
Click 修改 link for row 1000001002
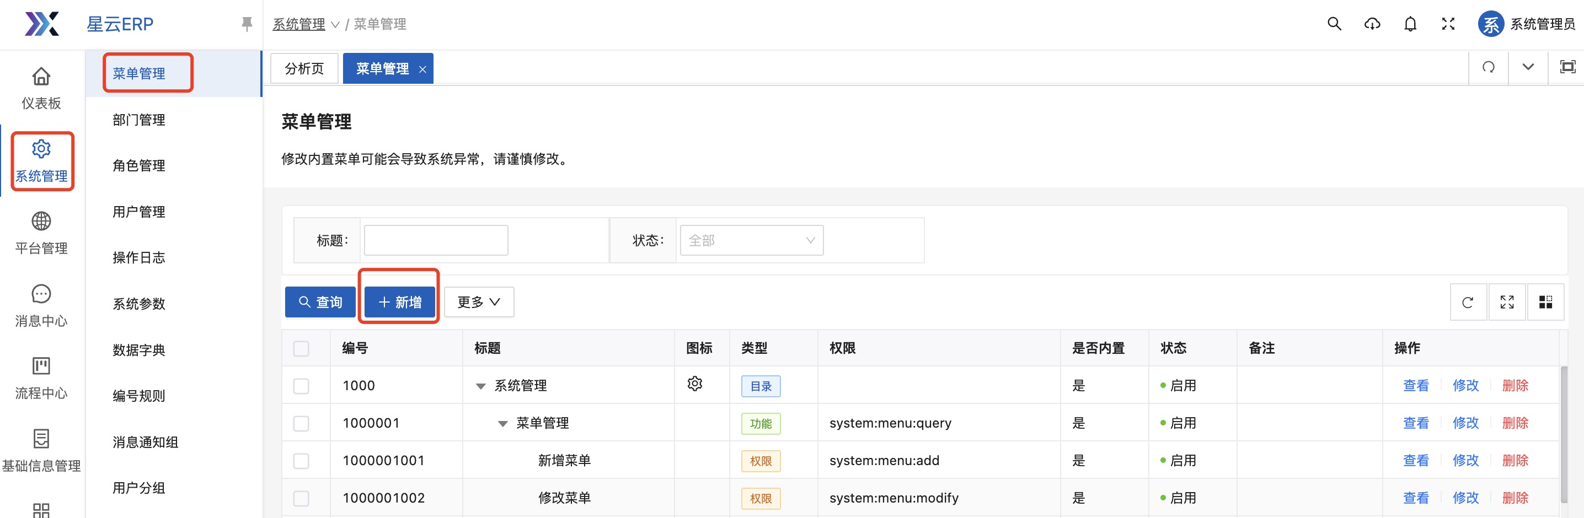1465,498
